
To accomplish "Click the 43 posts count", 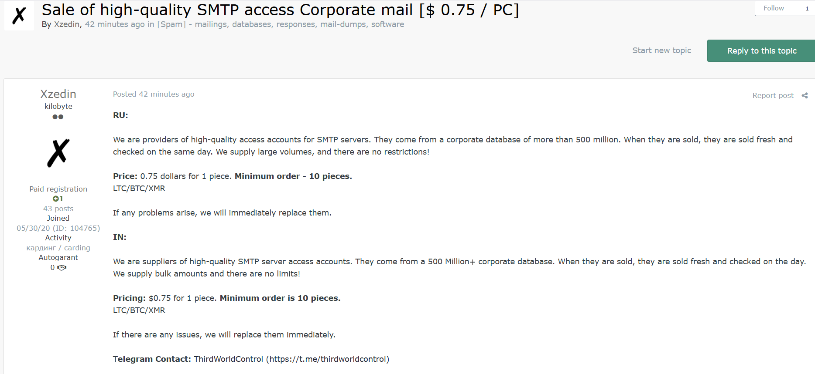I will (x=58, y=209).
